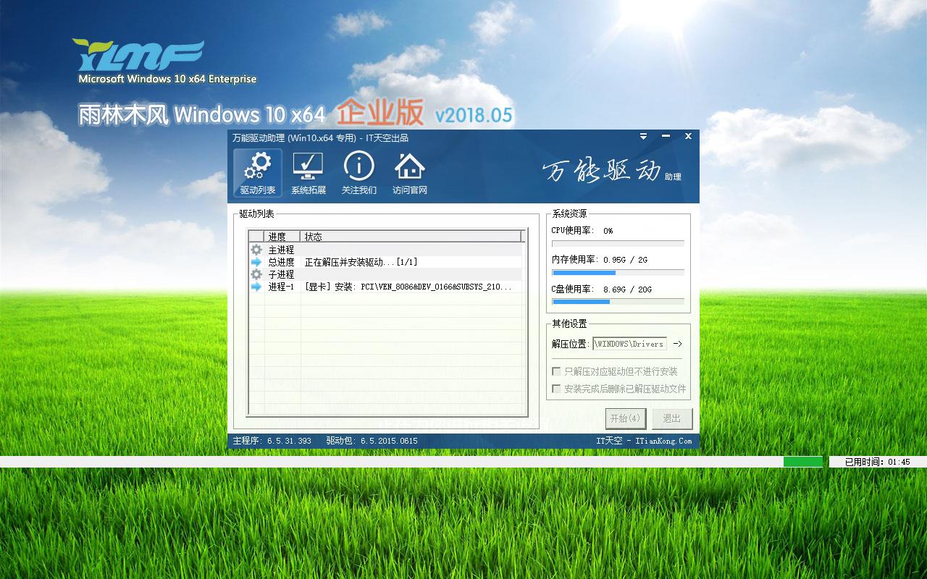Click the arrow button next to 解压位置 path
The height and width of the screenshot is (579, 927).
(x=677, y=344)
